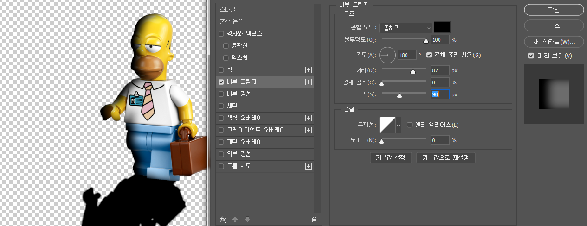Toggle 전체 조명 사용 checkbox
587x226 pixels.
pyautogui.click(x=429, y=55)
